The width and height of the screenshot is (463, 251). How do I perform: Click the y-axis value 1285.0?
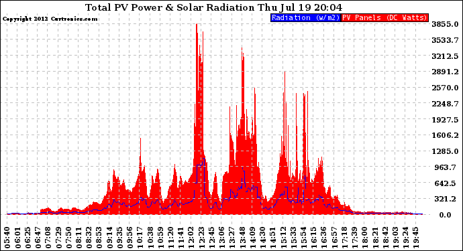(445, 151)
